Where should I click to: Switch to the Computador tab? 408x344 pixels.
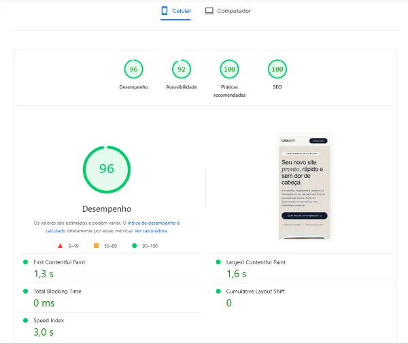(228, 11)
